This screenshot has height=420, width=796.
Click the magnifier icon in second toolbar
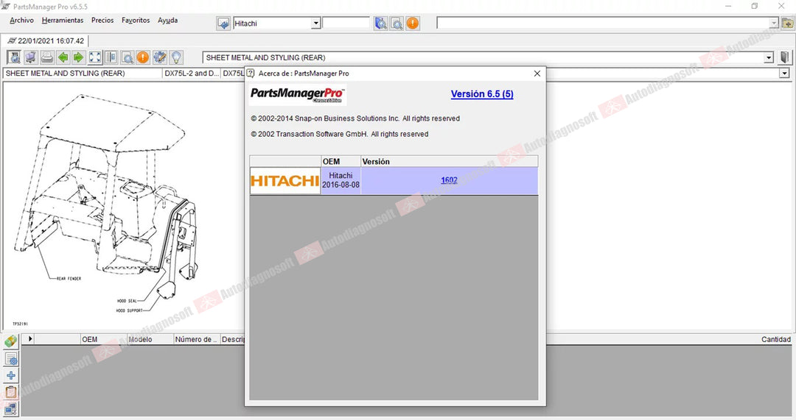point(128,57)
